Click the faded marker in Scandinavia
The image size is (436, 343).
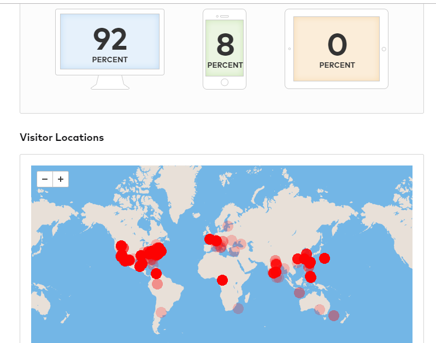pyautogui.click(x=228, y=226)
